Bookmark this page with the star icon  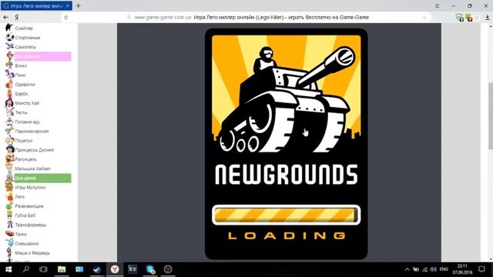[x=424, y=17]
